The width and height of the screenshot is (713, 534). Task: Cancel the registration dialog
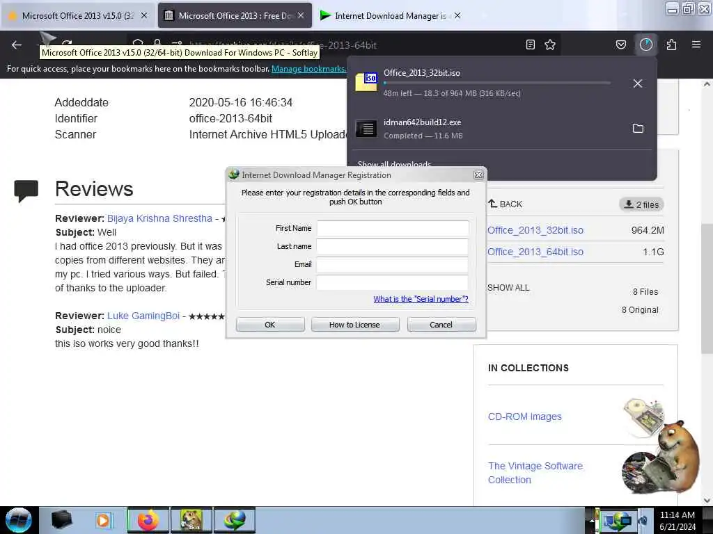coord(441,325)
